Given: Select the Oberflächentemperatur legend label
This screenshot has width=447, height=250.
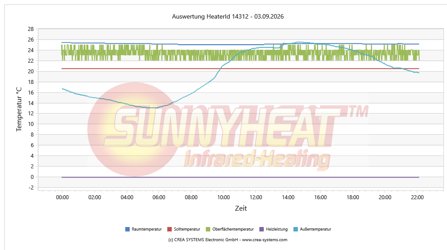Looking at the screenshot, I should point(233,229).
